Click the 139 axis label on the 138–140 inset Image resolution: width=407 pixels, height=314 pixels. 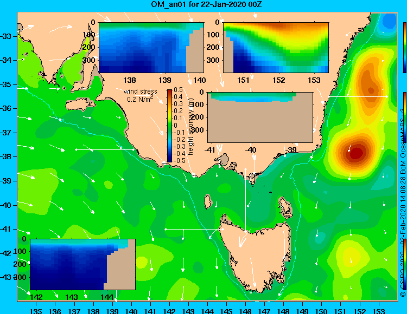coord(165,80)
